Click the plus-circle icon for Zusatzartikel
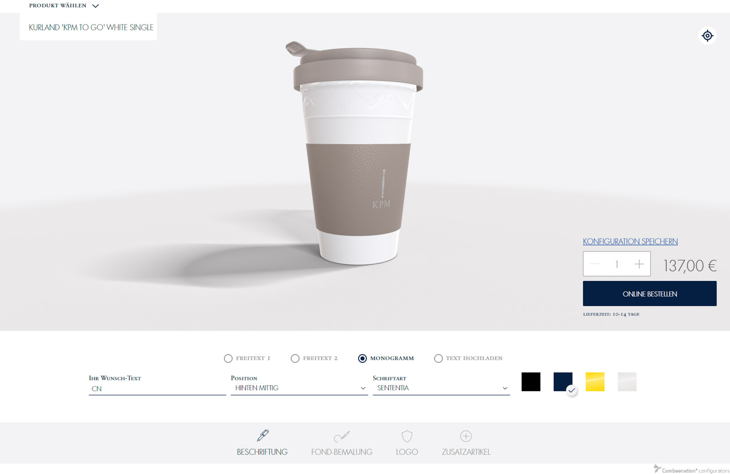This screenshot has height=474, width=730. click(465, 436)
